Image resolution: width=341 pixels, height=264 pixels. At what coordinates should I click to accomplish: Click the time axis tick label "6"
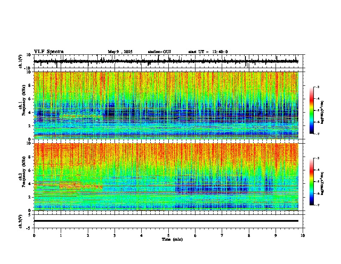(195, 236)
